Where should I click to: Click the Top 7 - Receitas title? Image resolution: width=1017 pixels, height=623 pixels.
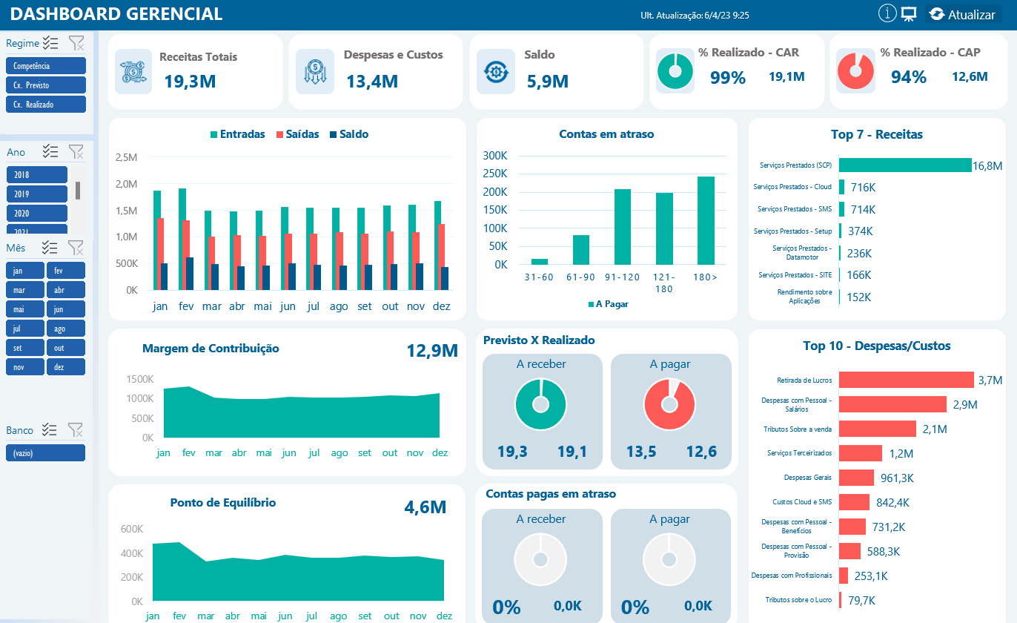click(x=877, y=134)
